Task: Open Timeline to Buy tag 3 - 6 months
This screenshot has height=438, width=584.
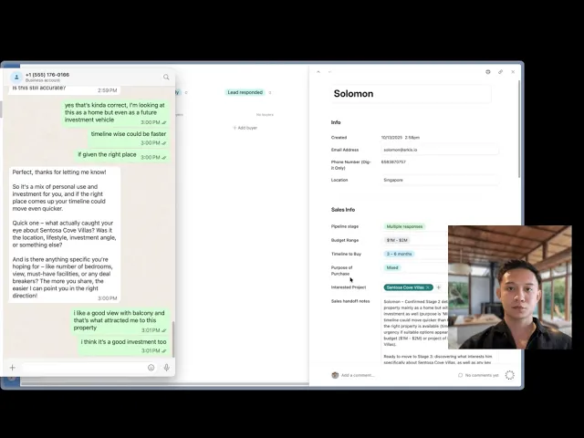Action: (399, 254)
